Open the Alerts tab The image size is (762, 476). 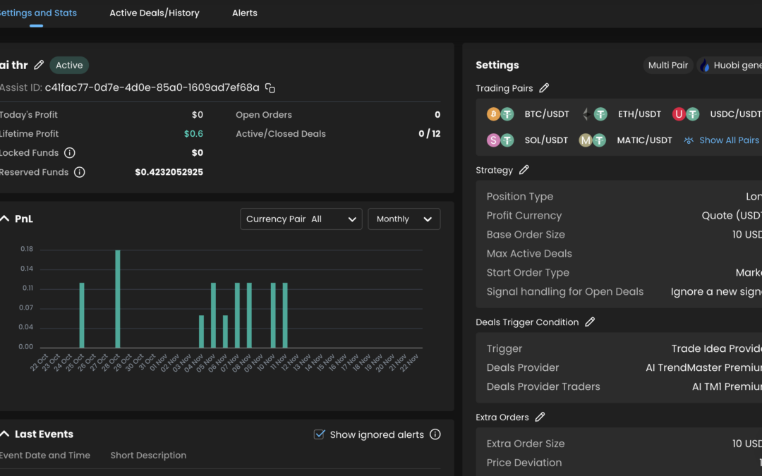pyautogui.click(x=245, y=13)
